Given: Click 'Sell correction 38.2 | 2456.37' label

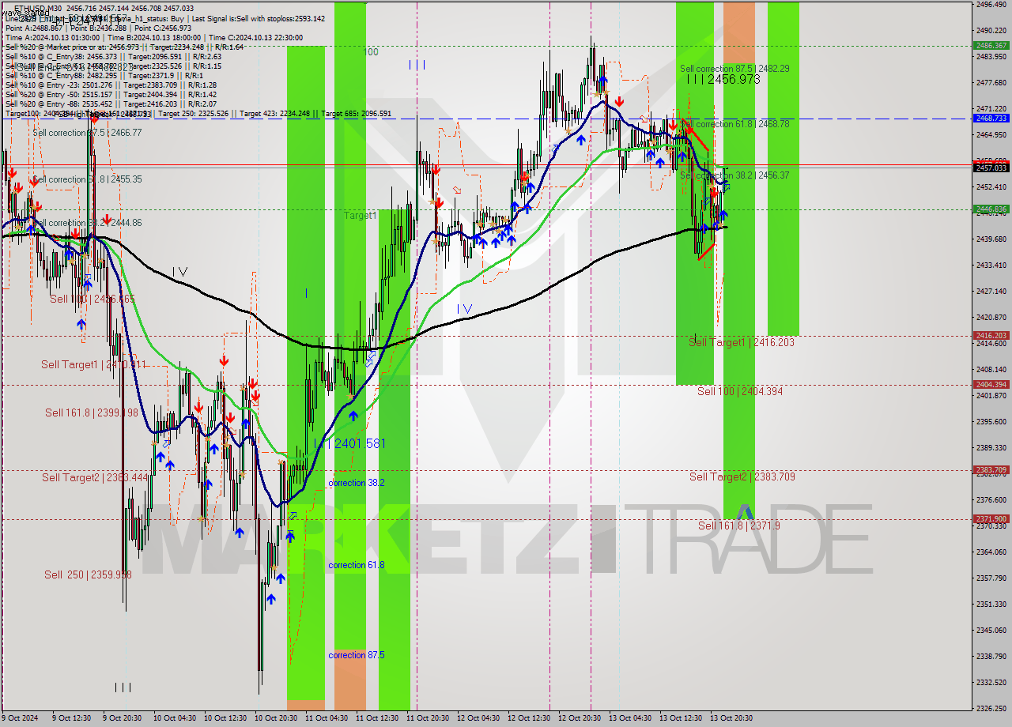Looking at the screenshot, I should 734,175.
